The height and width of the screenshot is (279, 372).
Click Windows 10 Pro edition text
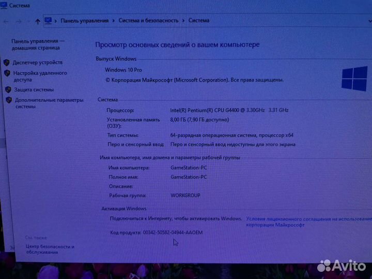[123, 70]
